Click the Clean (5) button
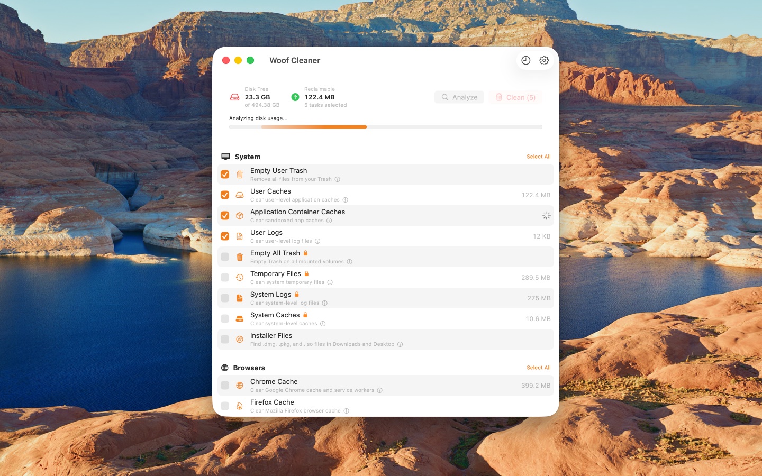 tap(515, 97)
